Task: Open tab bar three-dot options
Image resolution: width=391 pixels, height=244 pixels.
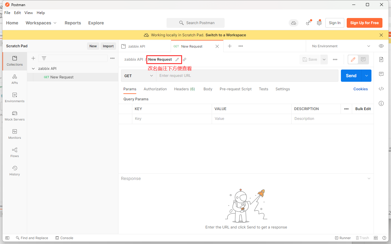Action: (241, 46)
